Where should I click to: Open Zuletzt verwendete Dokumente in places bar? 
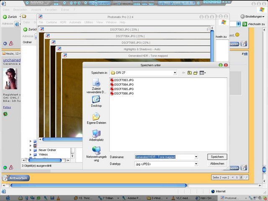96,86
